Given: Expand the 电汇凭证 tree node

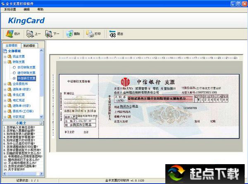Looking at the screenshot, I should [x=5, y=100].
